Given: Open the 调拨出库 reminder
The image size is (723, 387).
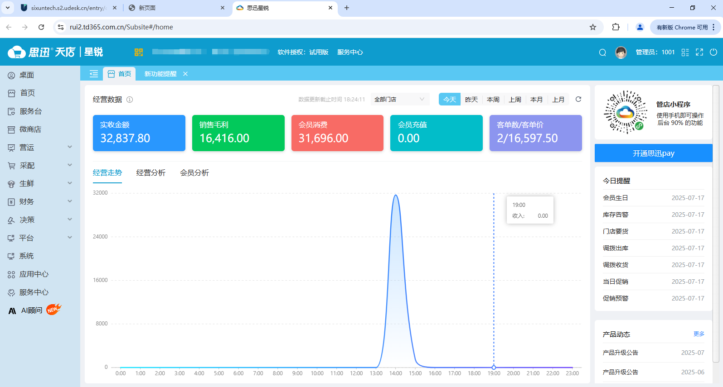Looking at the screenshot, I should [654, 248].
